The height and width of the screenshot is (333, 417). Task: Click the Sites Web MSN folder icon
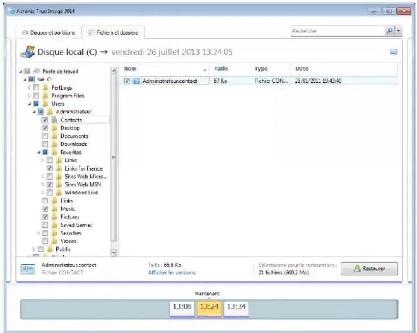(59, 185)
